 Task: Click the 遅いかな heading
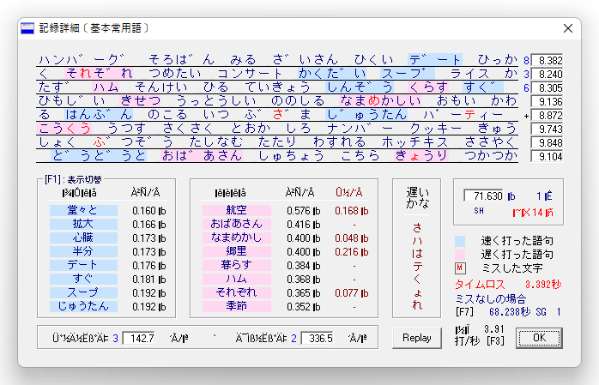417,197
